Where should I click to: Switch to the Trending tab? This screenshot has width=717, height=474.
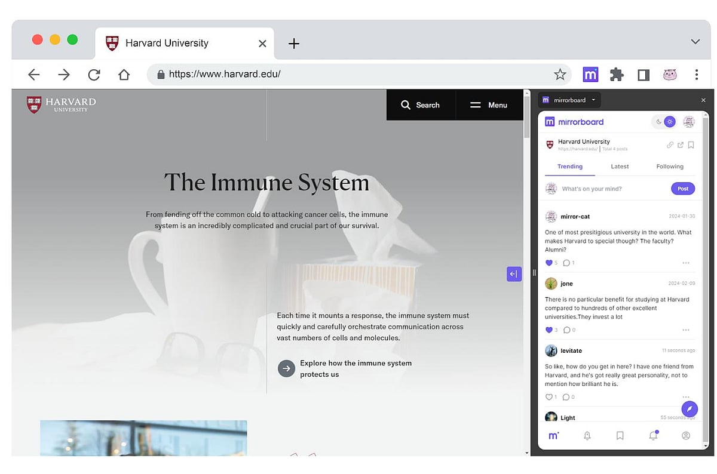click(x=570, y=167)
